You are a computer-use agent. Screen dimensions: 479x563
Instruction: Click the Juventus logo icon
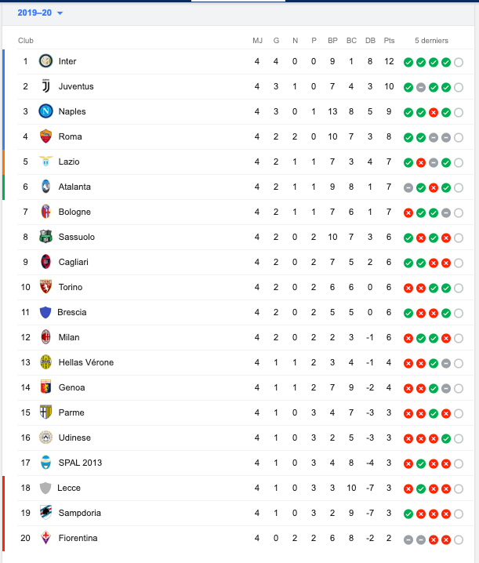point(45,86)
